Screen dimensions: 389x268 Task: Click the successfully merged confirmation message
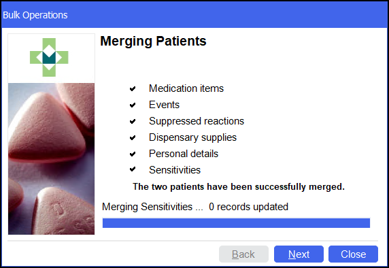[239, 186]
